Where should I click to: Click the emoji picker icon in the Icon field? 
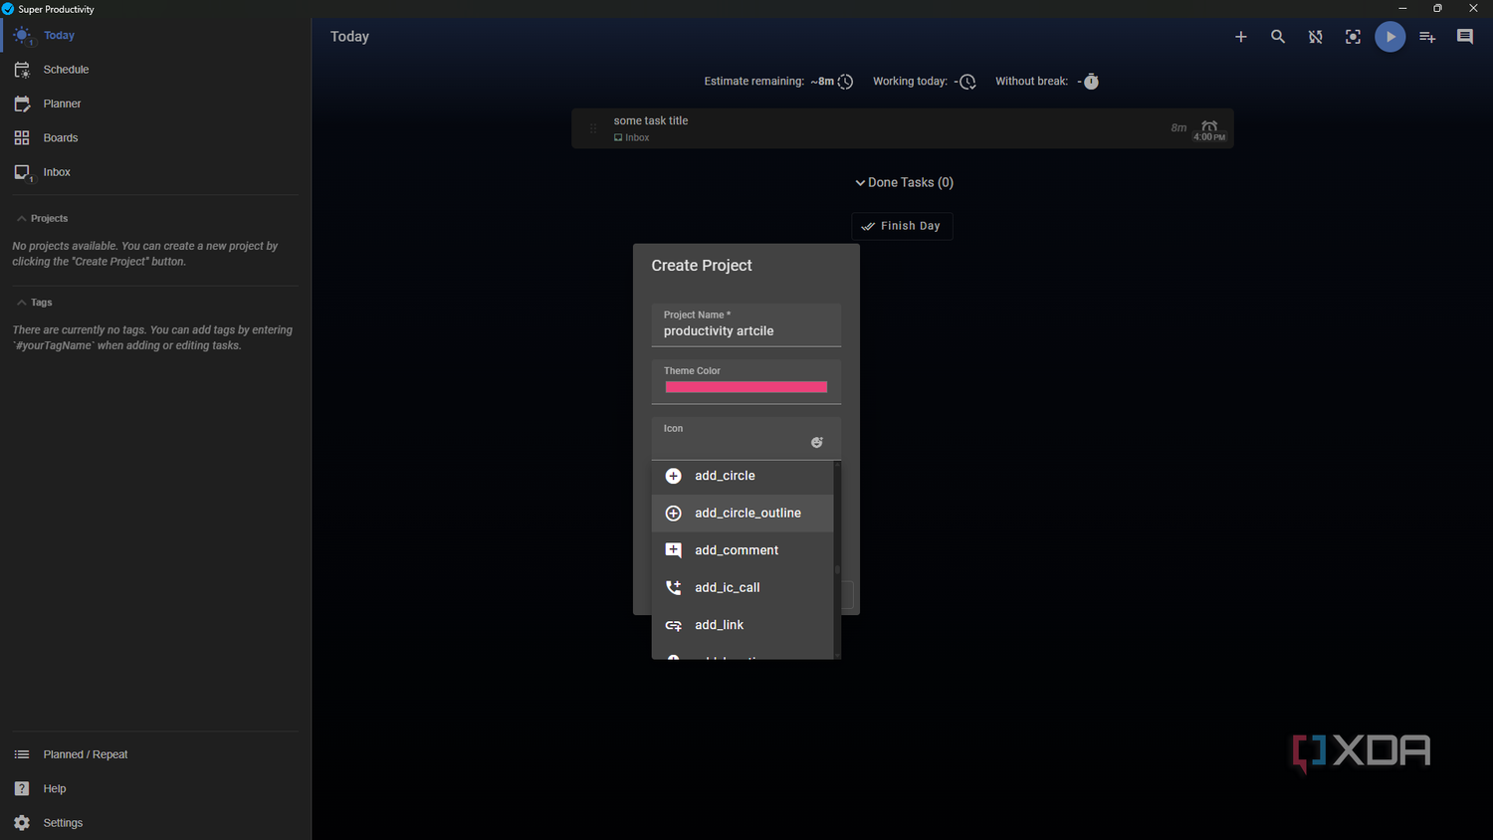tap(817, 442)
